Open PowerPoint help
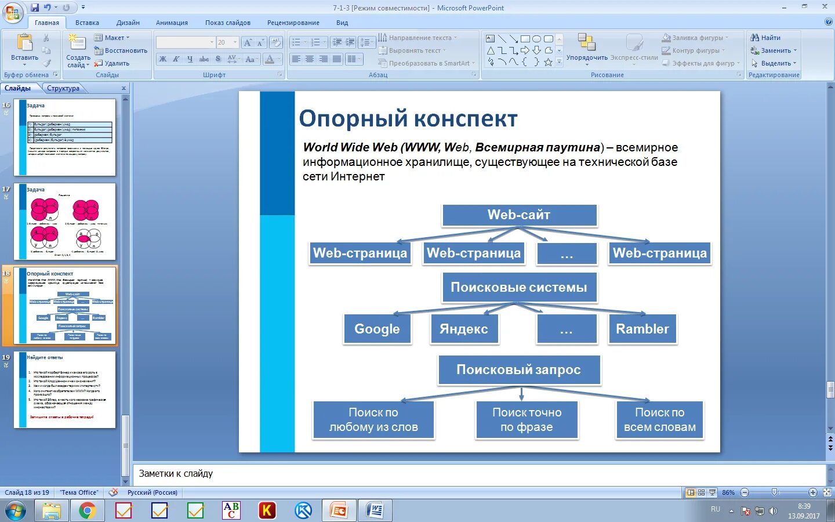835x522 pixels. pos(828,22)
